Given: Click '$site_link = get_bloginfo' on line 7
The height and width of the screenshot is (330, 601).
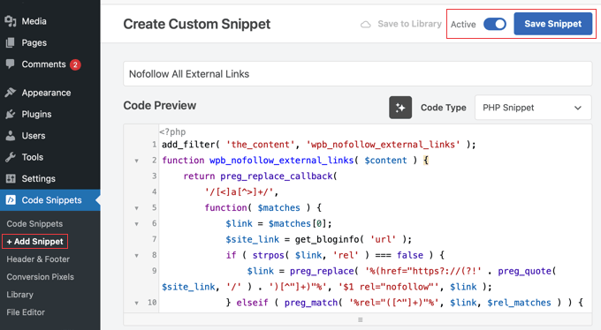Looking at the screenshot, I should [x=293, y=239].
